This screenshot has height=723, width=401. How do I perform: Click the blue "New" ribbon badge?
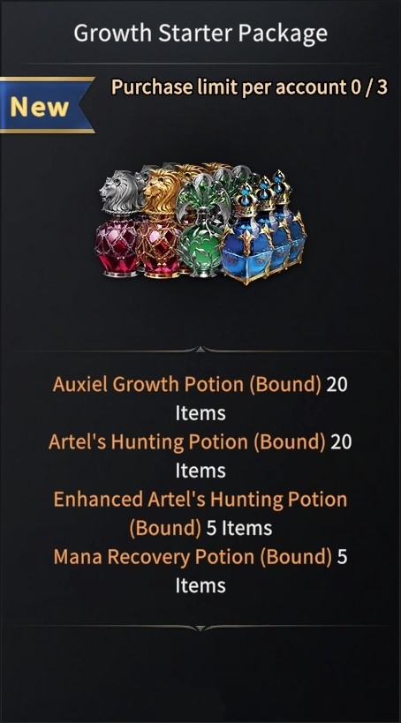46,105
